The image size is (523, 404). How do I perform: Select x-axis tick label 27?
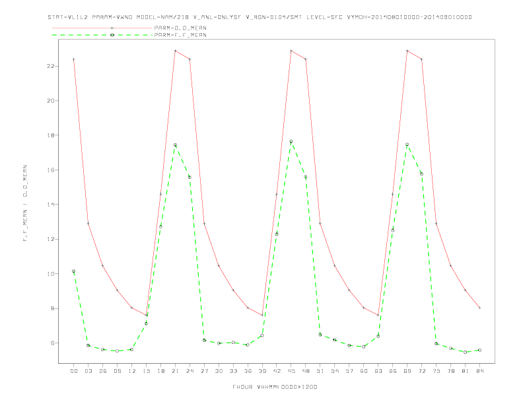[204, 371]
